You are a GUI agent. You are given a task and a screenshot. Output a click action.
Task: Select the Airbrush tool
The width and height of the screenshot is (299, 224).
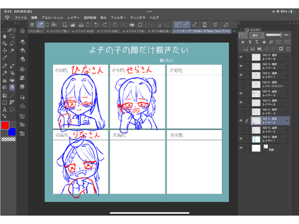tap(12, 73)
